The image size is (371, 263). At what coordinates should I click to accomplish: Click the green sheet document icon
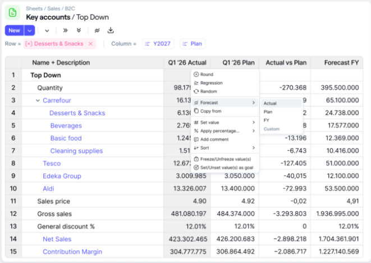click(x=12, y=12)
